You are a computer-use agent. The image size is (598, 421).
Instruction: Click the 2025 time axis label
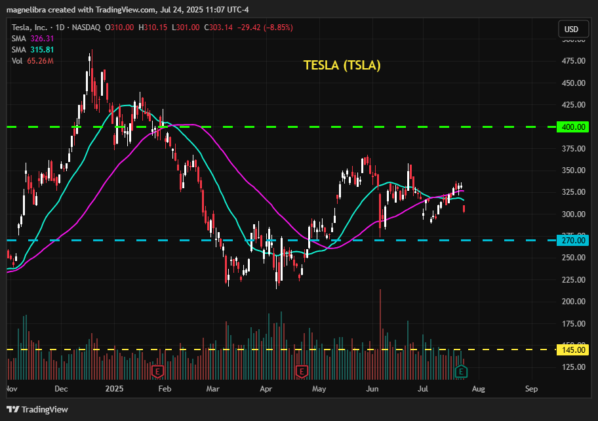[x=114, y=389]
